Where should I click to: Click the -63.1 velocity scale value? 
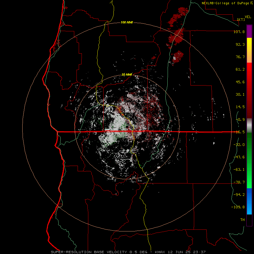pos(239,170)
